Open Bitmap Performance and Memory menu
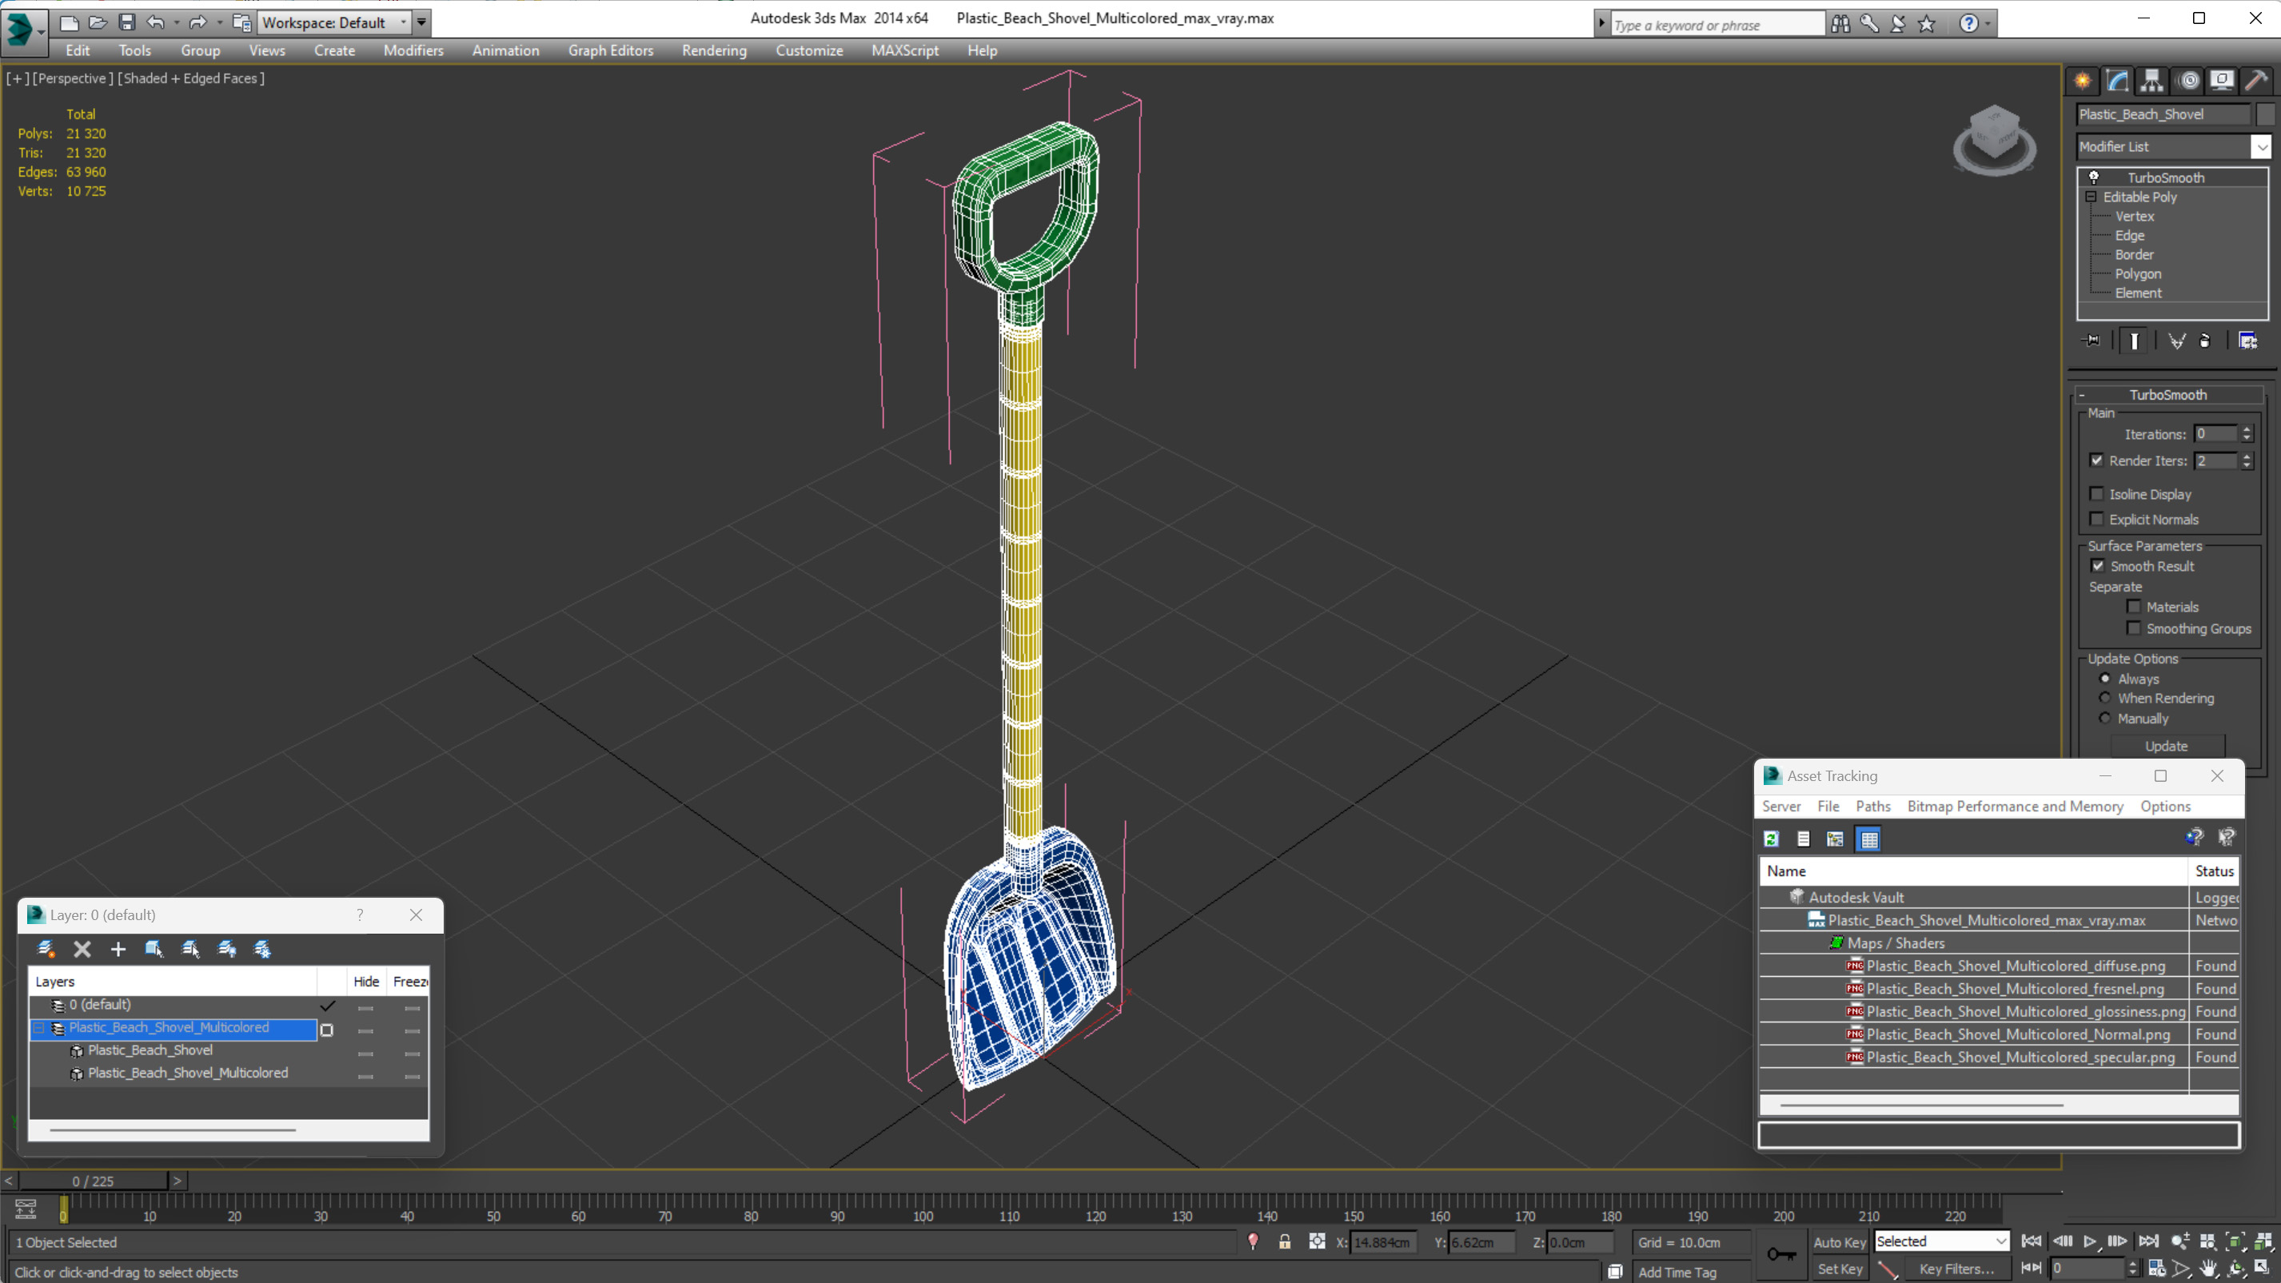The height and width of the screenshot is (1283, 2281). tap(2016, 806)
